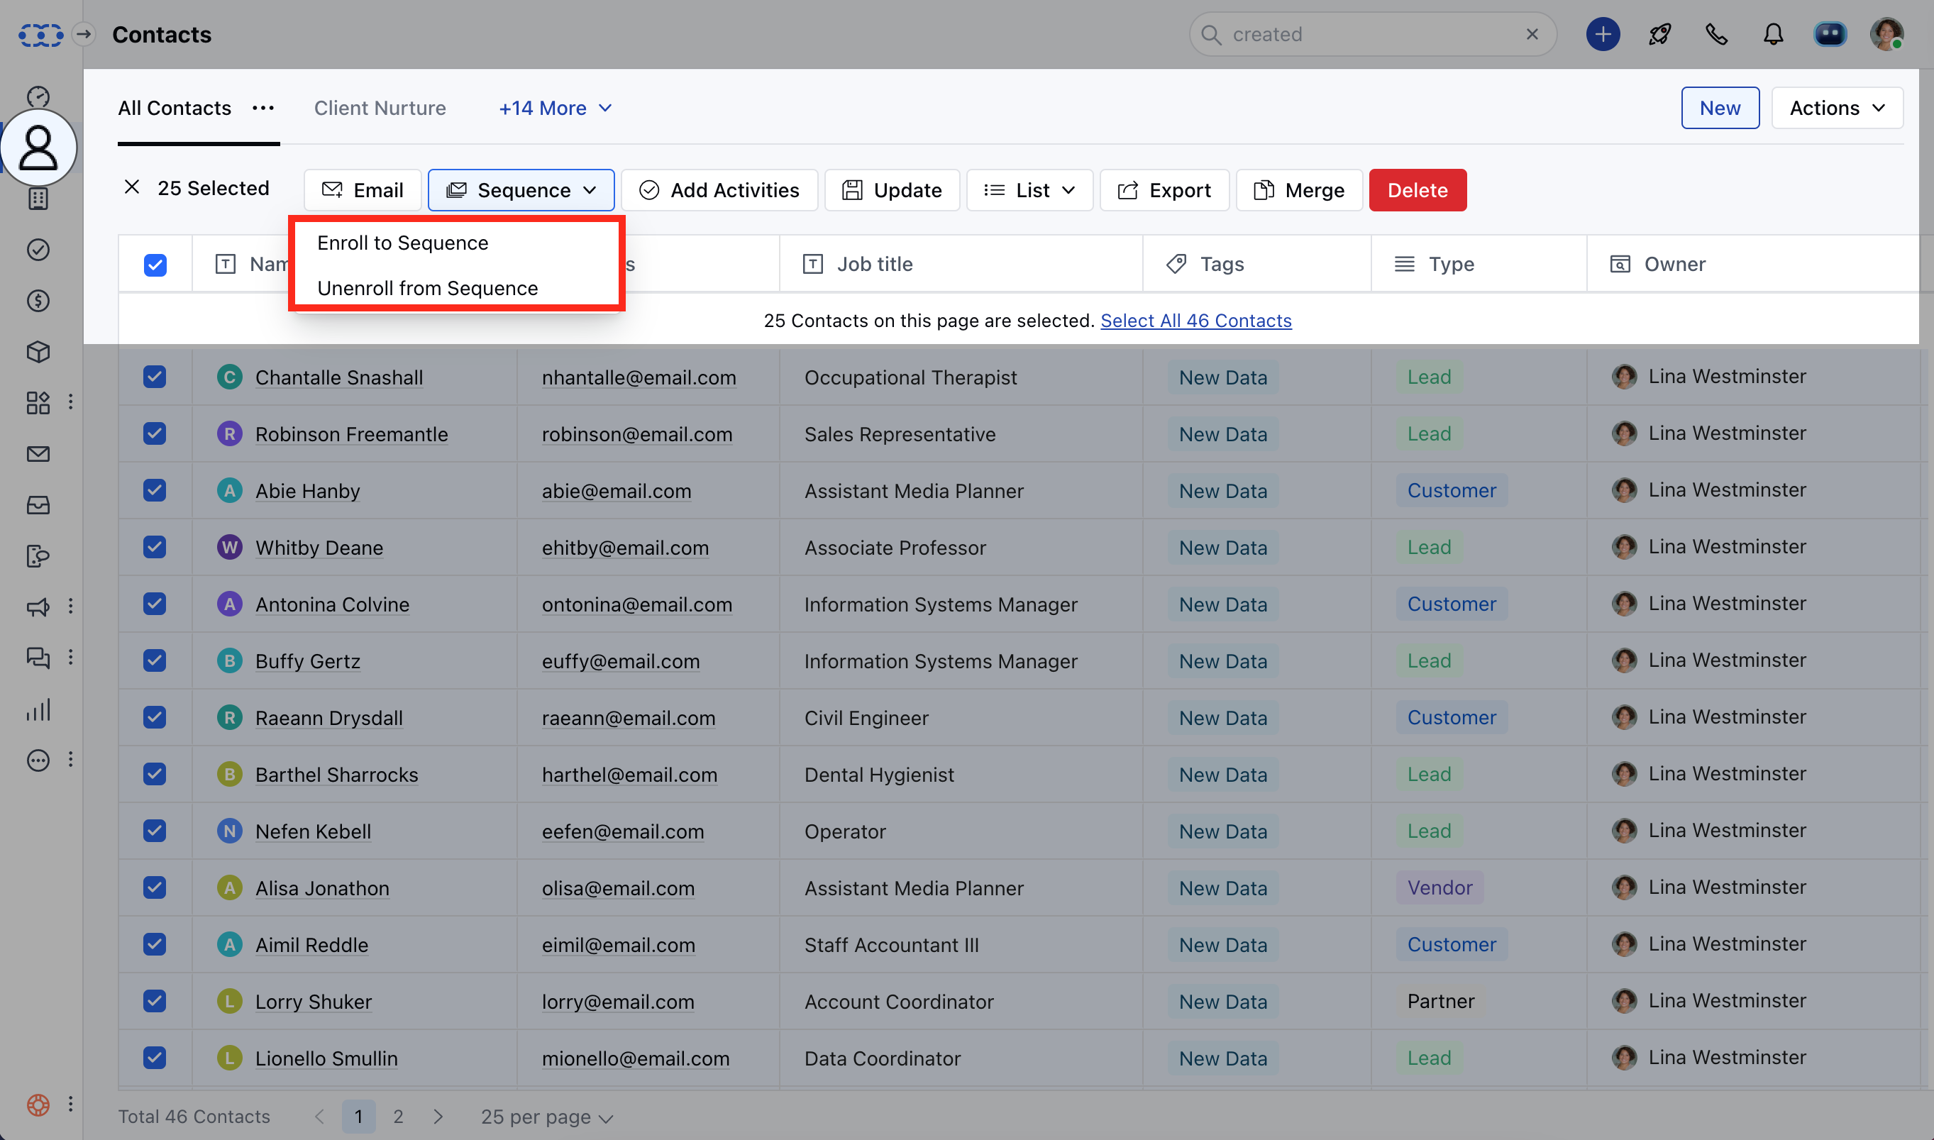
Task: Open the chat conversations icon in sidebar
Action: pos(38,658)
